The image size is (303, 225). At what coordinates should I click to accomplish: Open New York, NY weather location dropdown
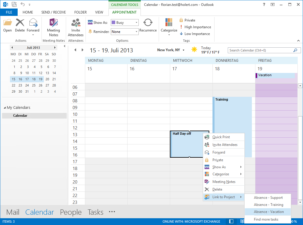pyautogui.click(x=183, y=50)
